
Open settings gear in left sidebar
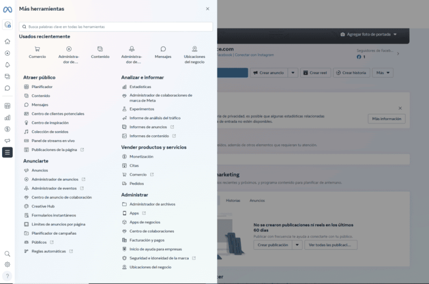click(8, 264)
